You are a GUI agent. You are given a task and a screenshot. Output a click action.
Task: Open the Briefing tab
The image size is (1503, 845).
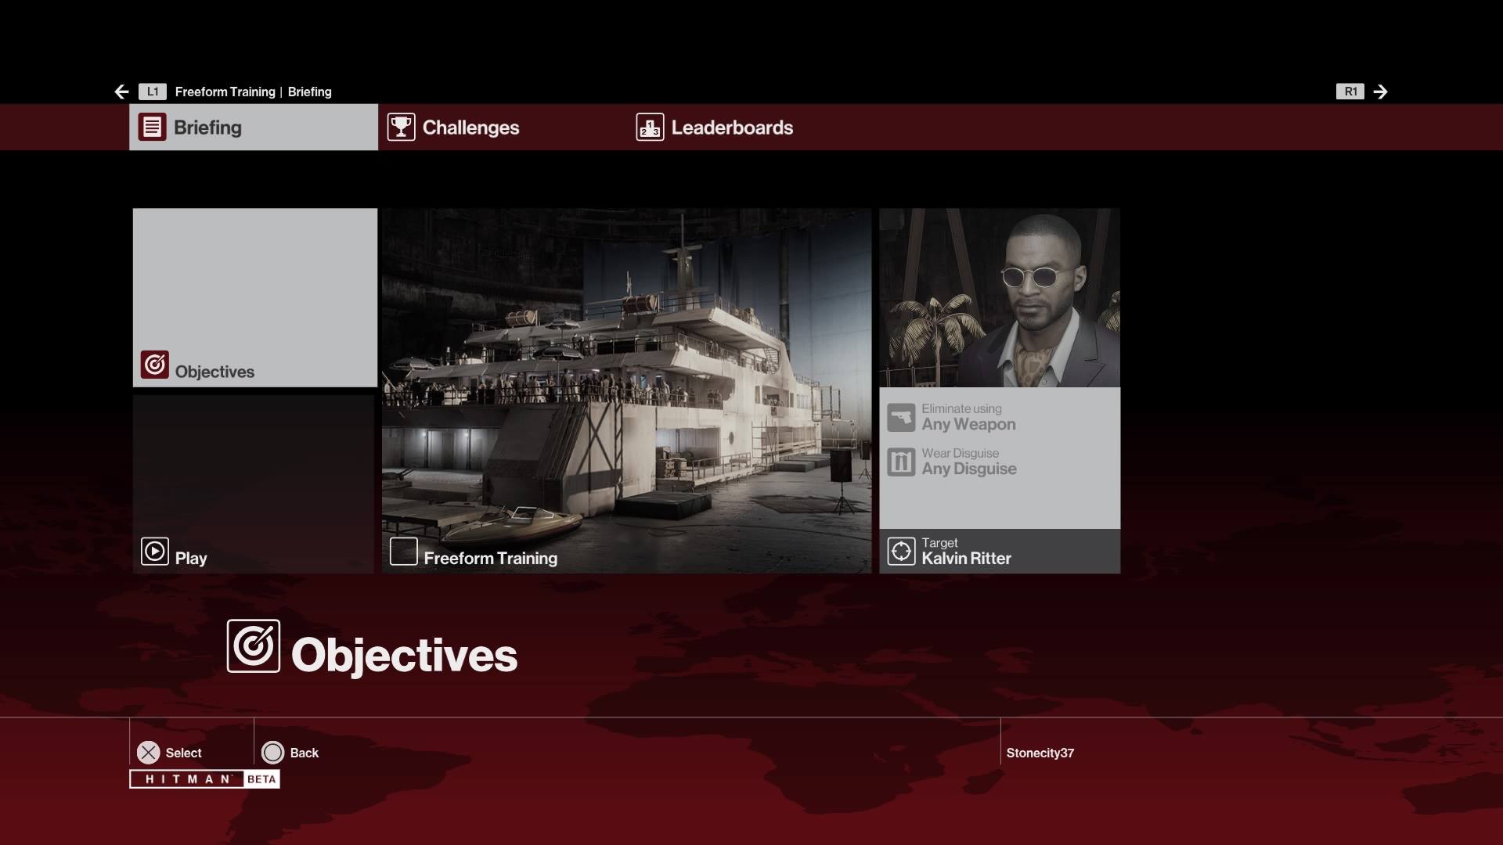(x=254, y=127)
